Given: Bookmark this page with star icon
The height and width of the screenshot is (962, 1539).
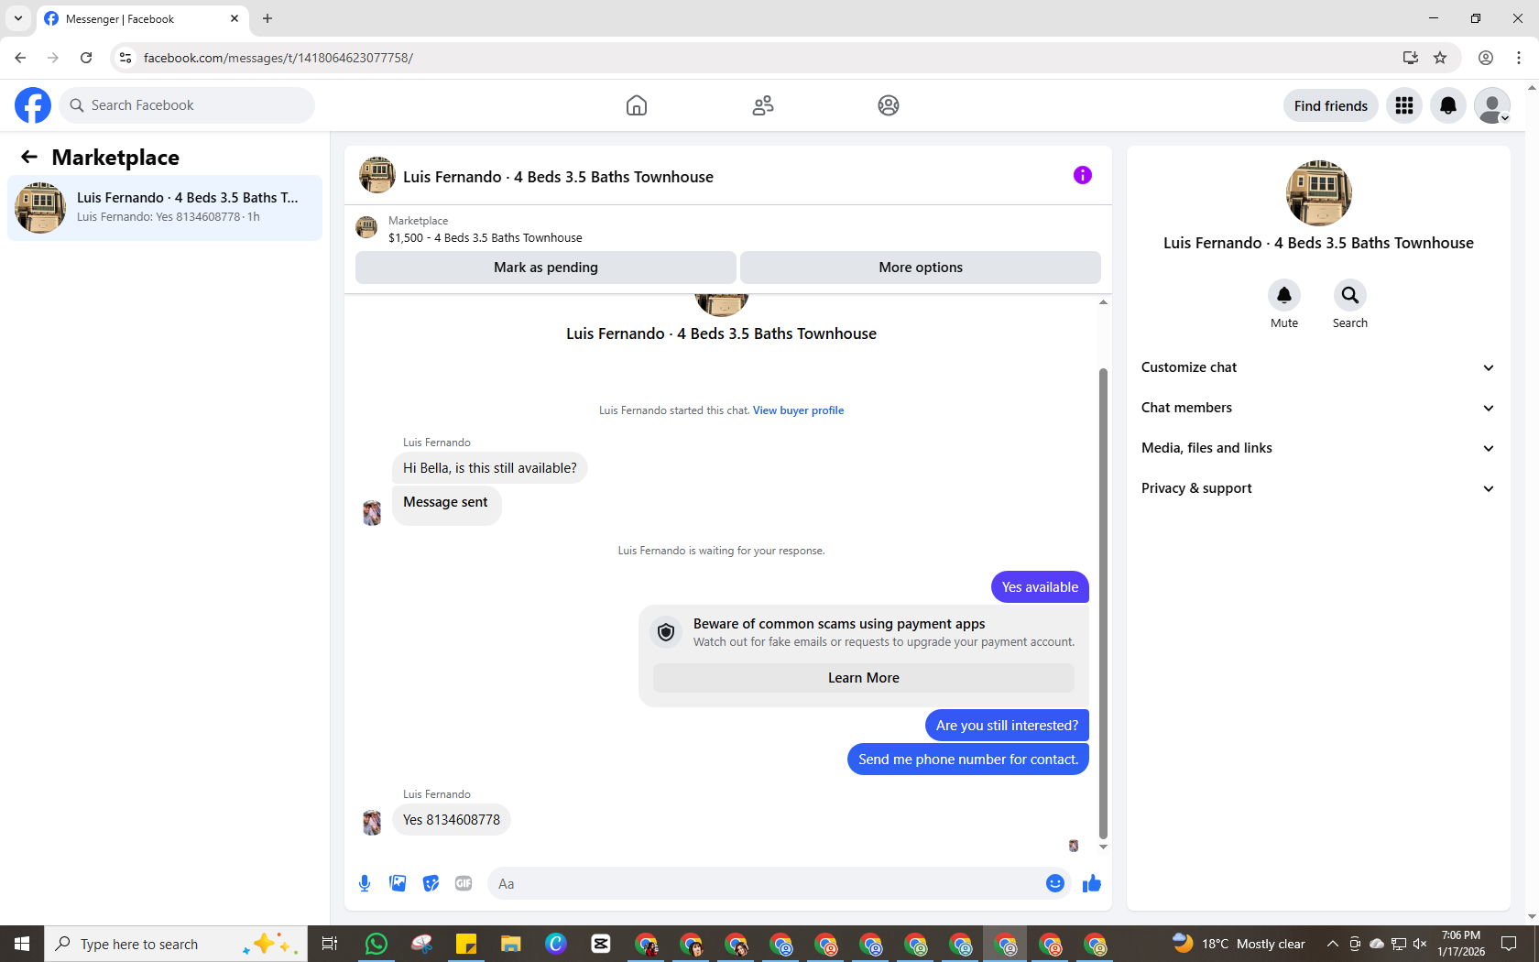Looking at the screenshot, I should 1440,58.
